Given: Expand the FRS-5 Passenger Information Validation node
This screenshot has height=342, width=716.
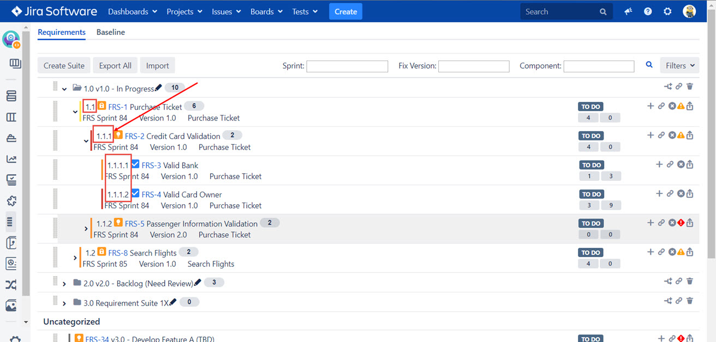Looking at the screenshot, I should click(86, 229).
